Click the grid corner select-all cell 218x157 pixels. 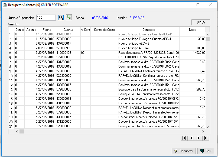click(12, 30)
